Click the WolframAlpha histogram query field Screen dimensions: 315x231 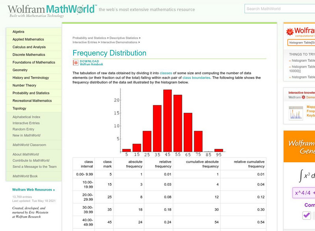(301, 42)
